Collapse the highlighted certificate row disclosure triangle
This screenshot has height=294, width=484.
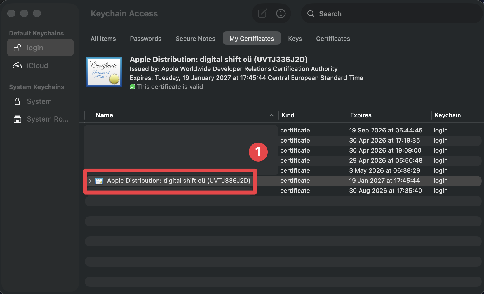[90, 181]
